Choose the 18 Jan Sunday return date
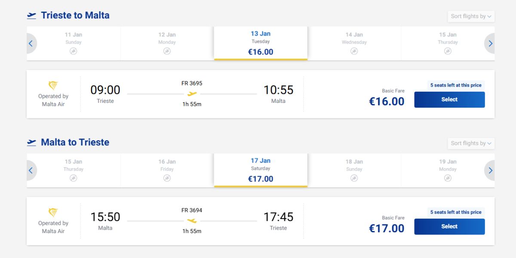Screen dimensions: 516x258 pyautogui.click(x=354, y=170)
